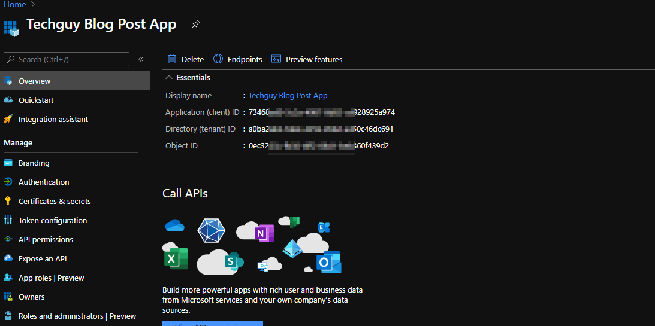Open Token configuration

pos(53,221)
